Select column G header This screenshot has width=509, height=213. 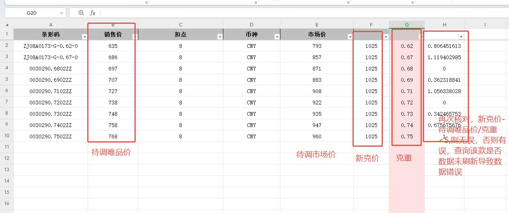pos(407,25)
